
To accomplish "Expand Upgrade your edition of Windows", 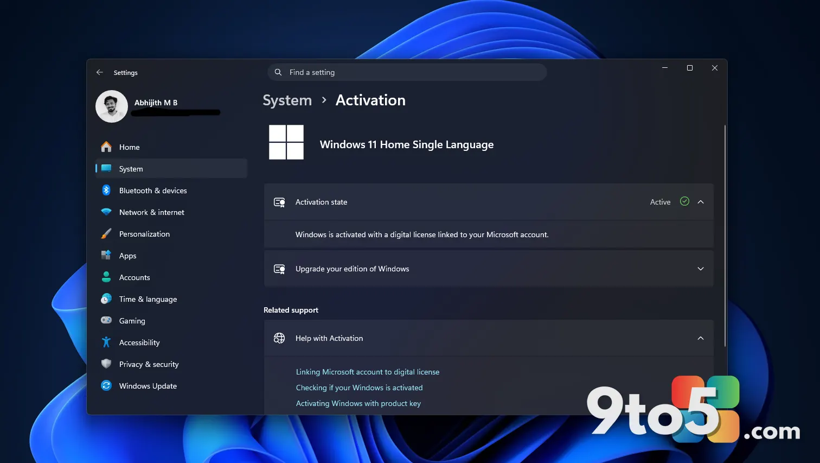I will coord(489,269).
